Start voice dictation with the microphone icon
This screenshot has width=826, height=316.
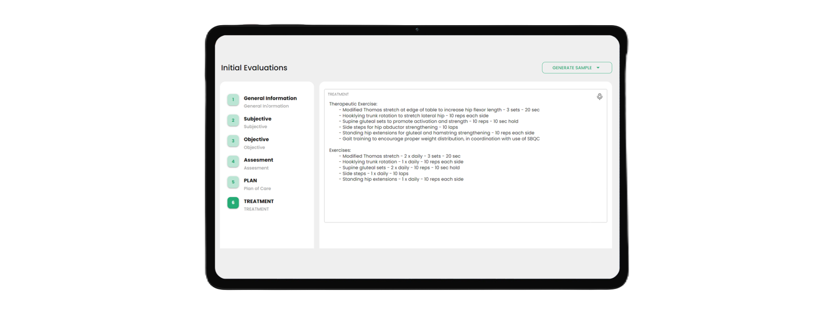click(599, 97)
